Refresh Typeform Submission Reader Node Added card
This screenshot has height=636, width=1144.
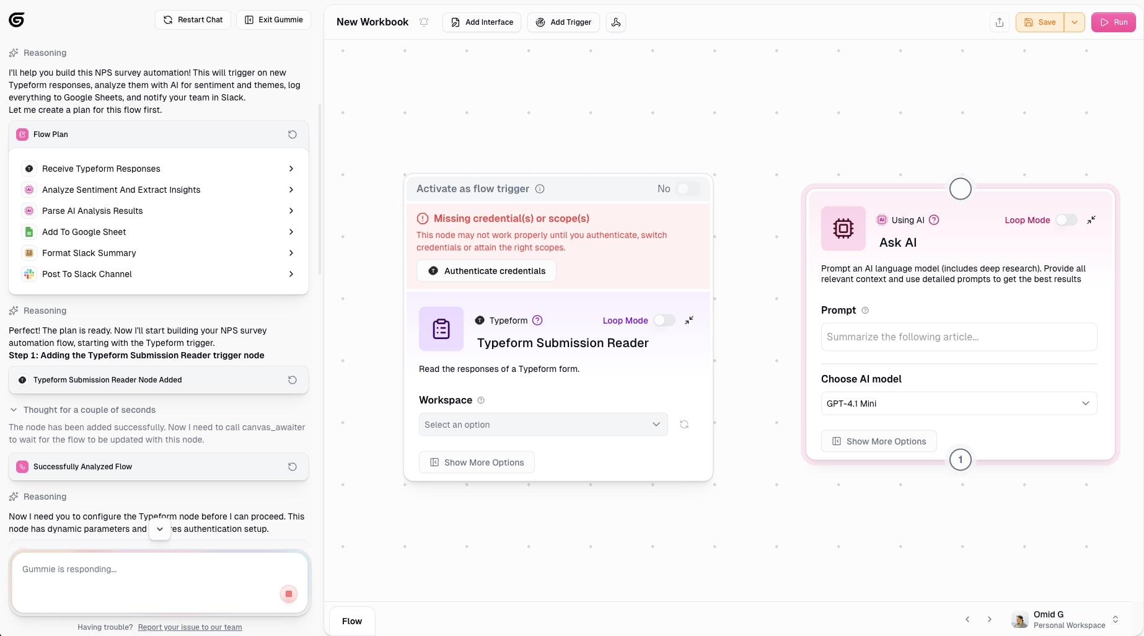pos(293,380)
